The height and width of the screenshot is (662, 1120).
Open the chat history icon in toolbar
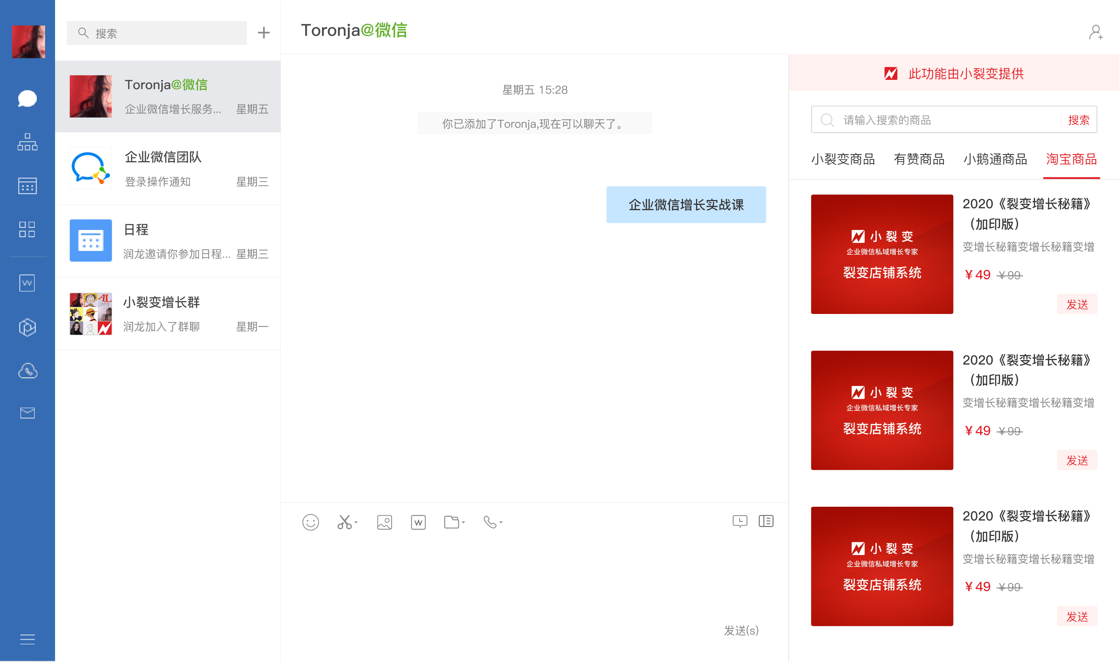740,521
